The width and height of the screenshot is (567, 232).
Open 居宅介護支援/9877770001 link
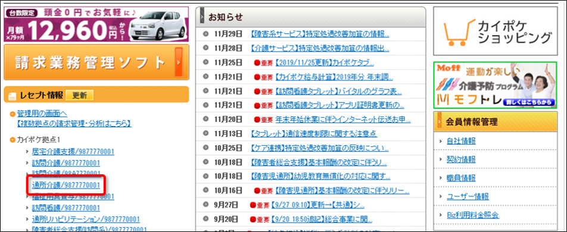coord(73,152)
